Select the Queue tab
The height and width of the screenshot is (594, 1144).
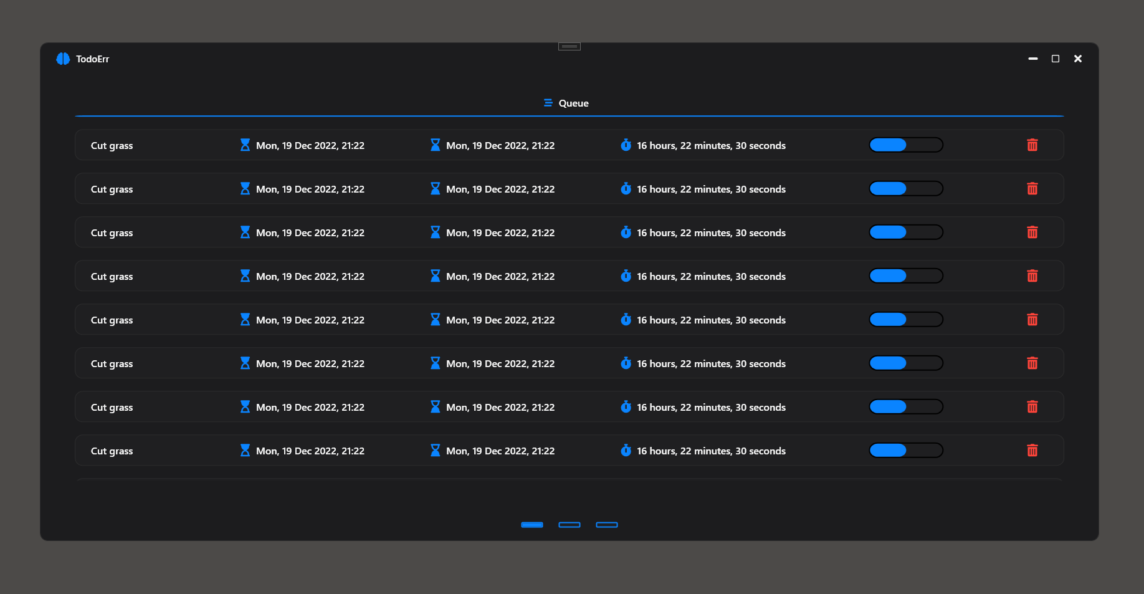[x=573, y=103]
